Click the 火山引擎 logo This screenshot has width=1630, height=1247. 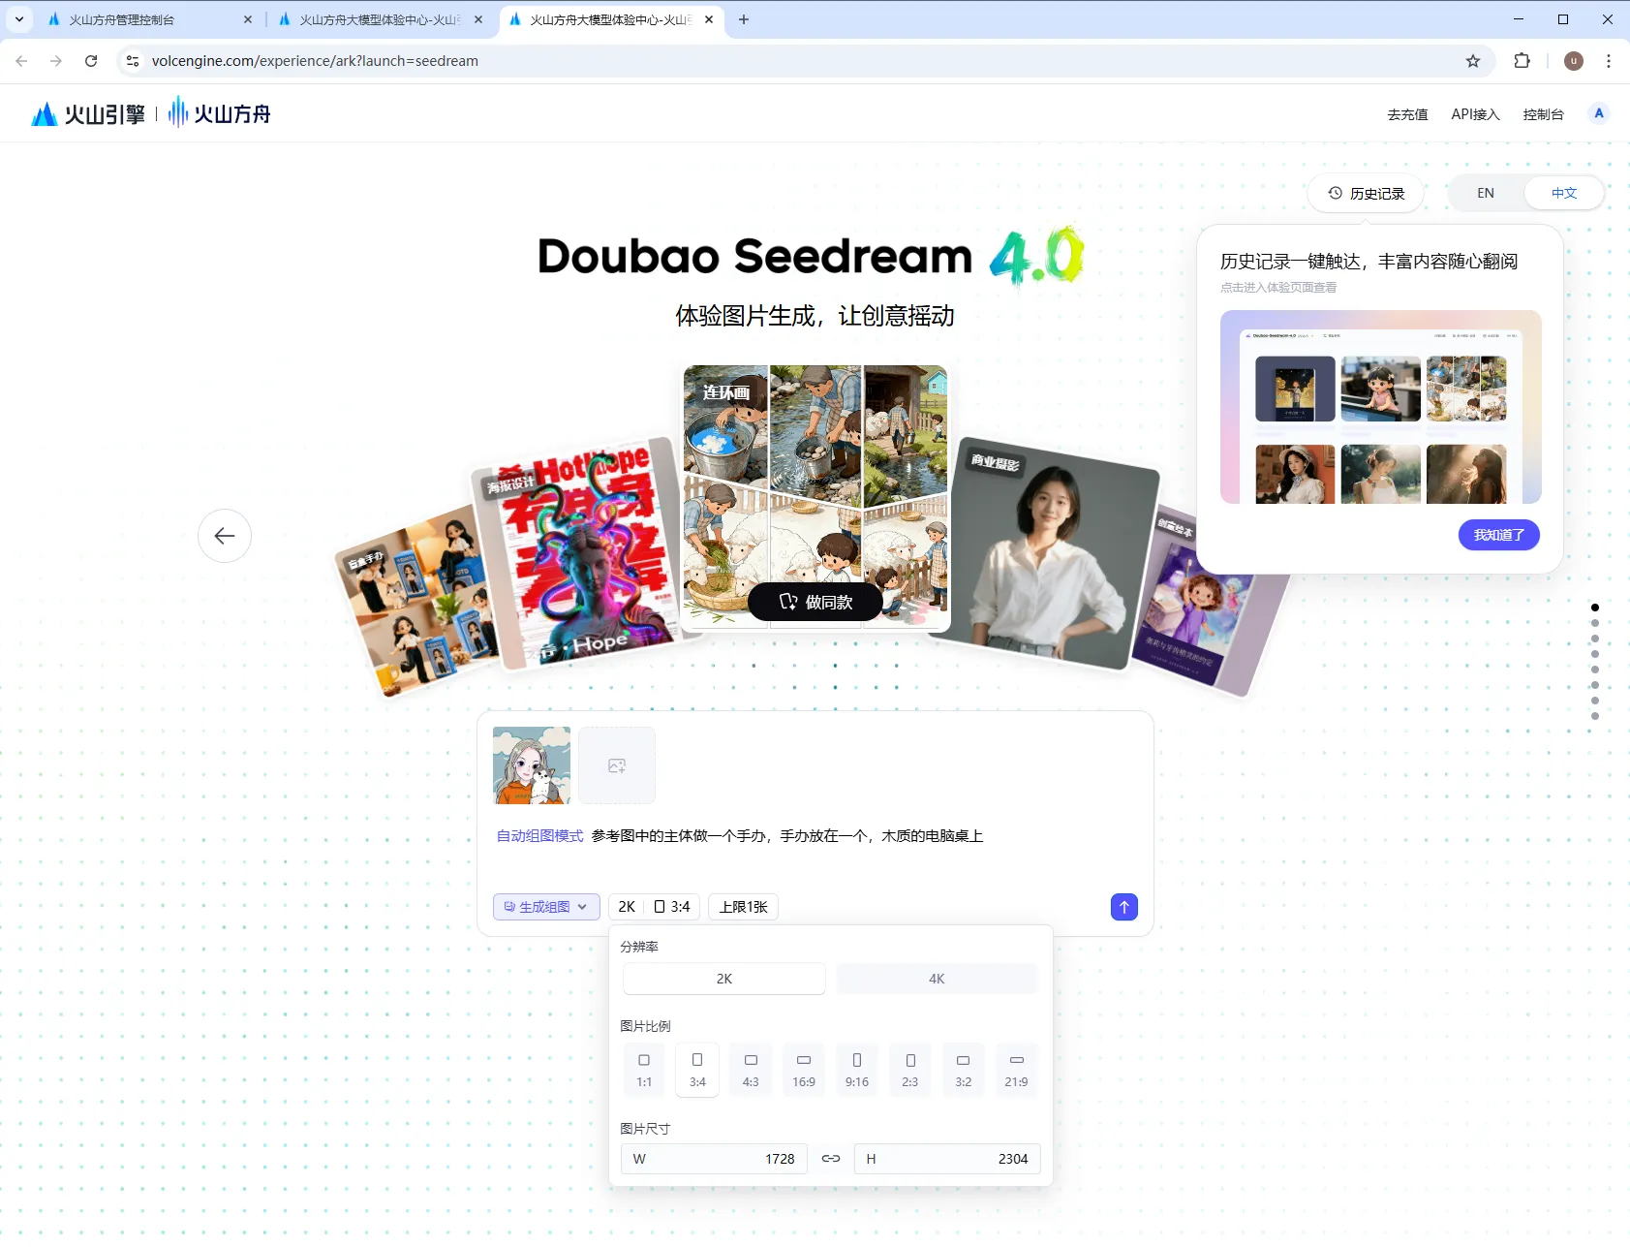(x=88, y=114)
